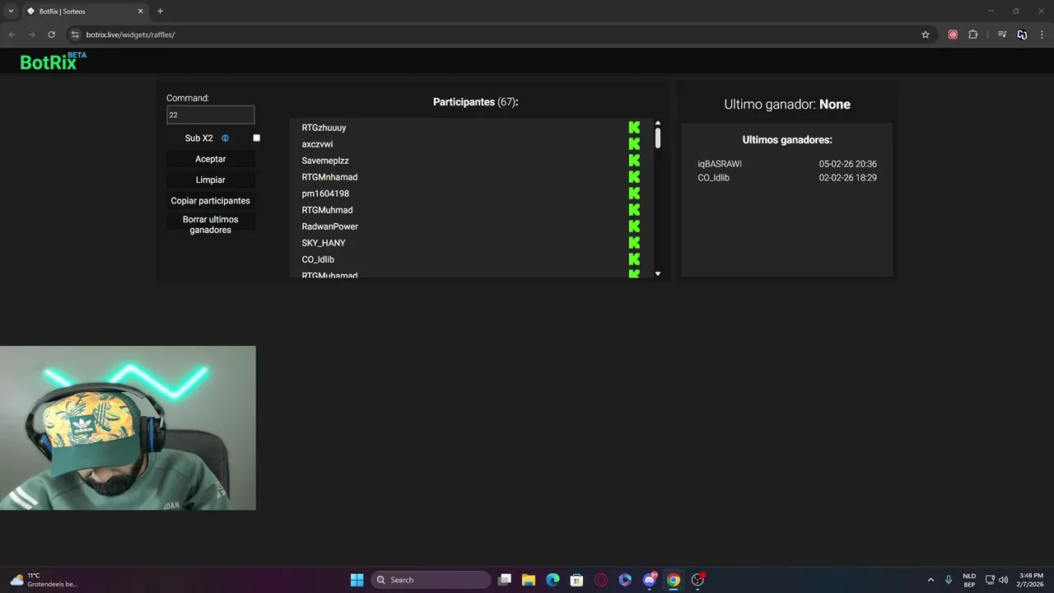Open the red browser extension icon
Screen dimensions: 1054x593
(953, 35)
